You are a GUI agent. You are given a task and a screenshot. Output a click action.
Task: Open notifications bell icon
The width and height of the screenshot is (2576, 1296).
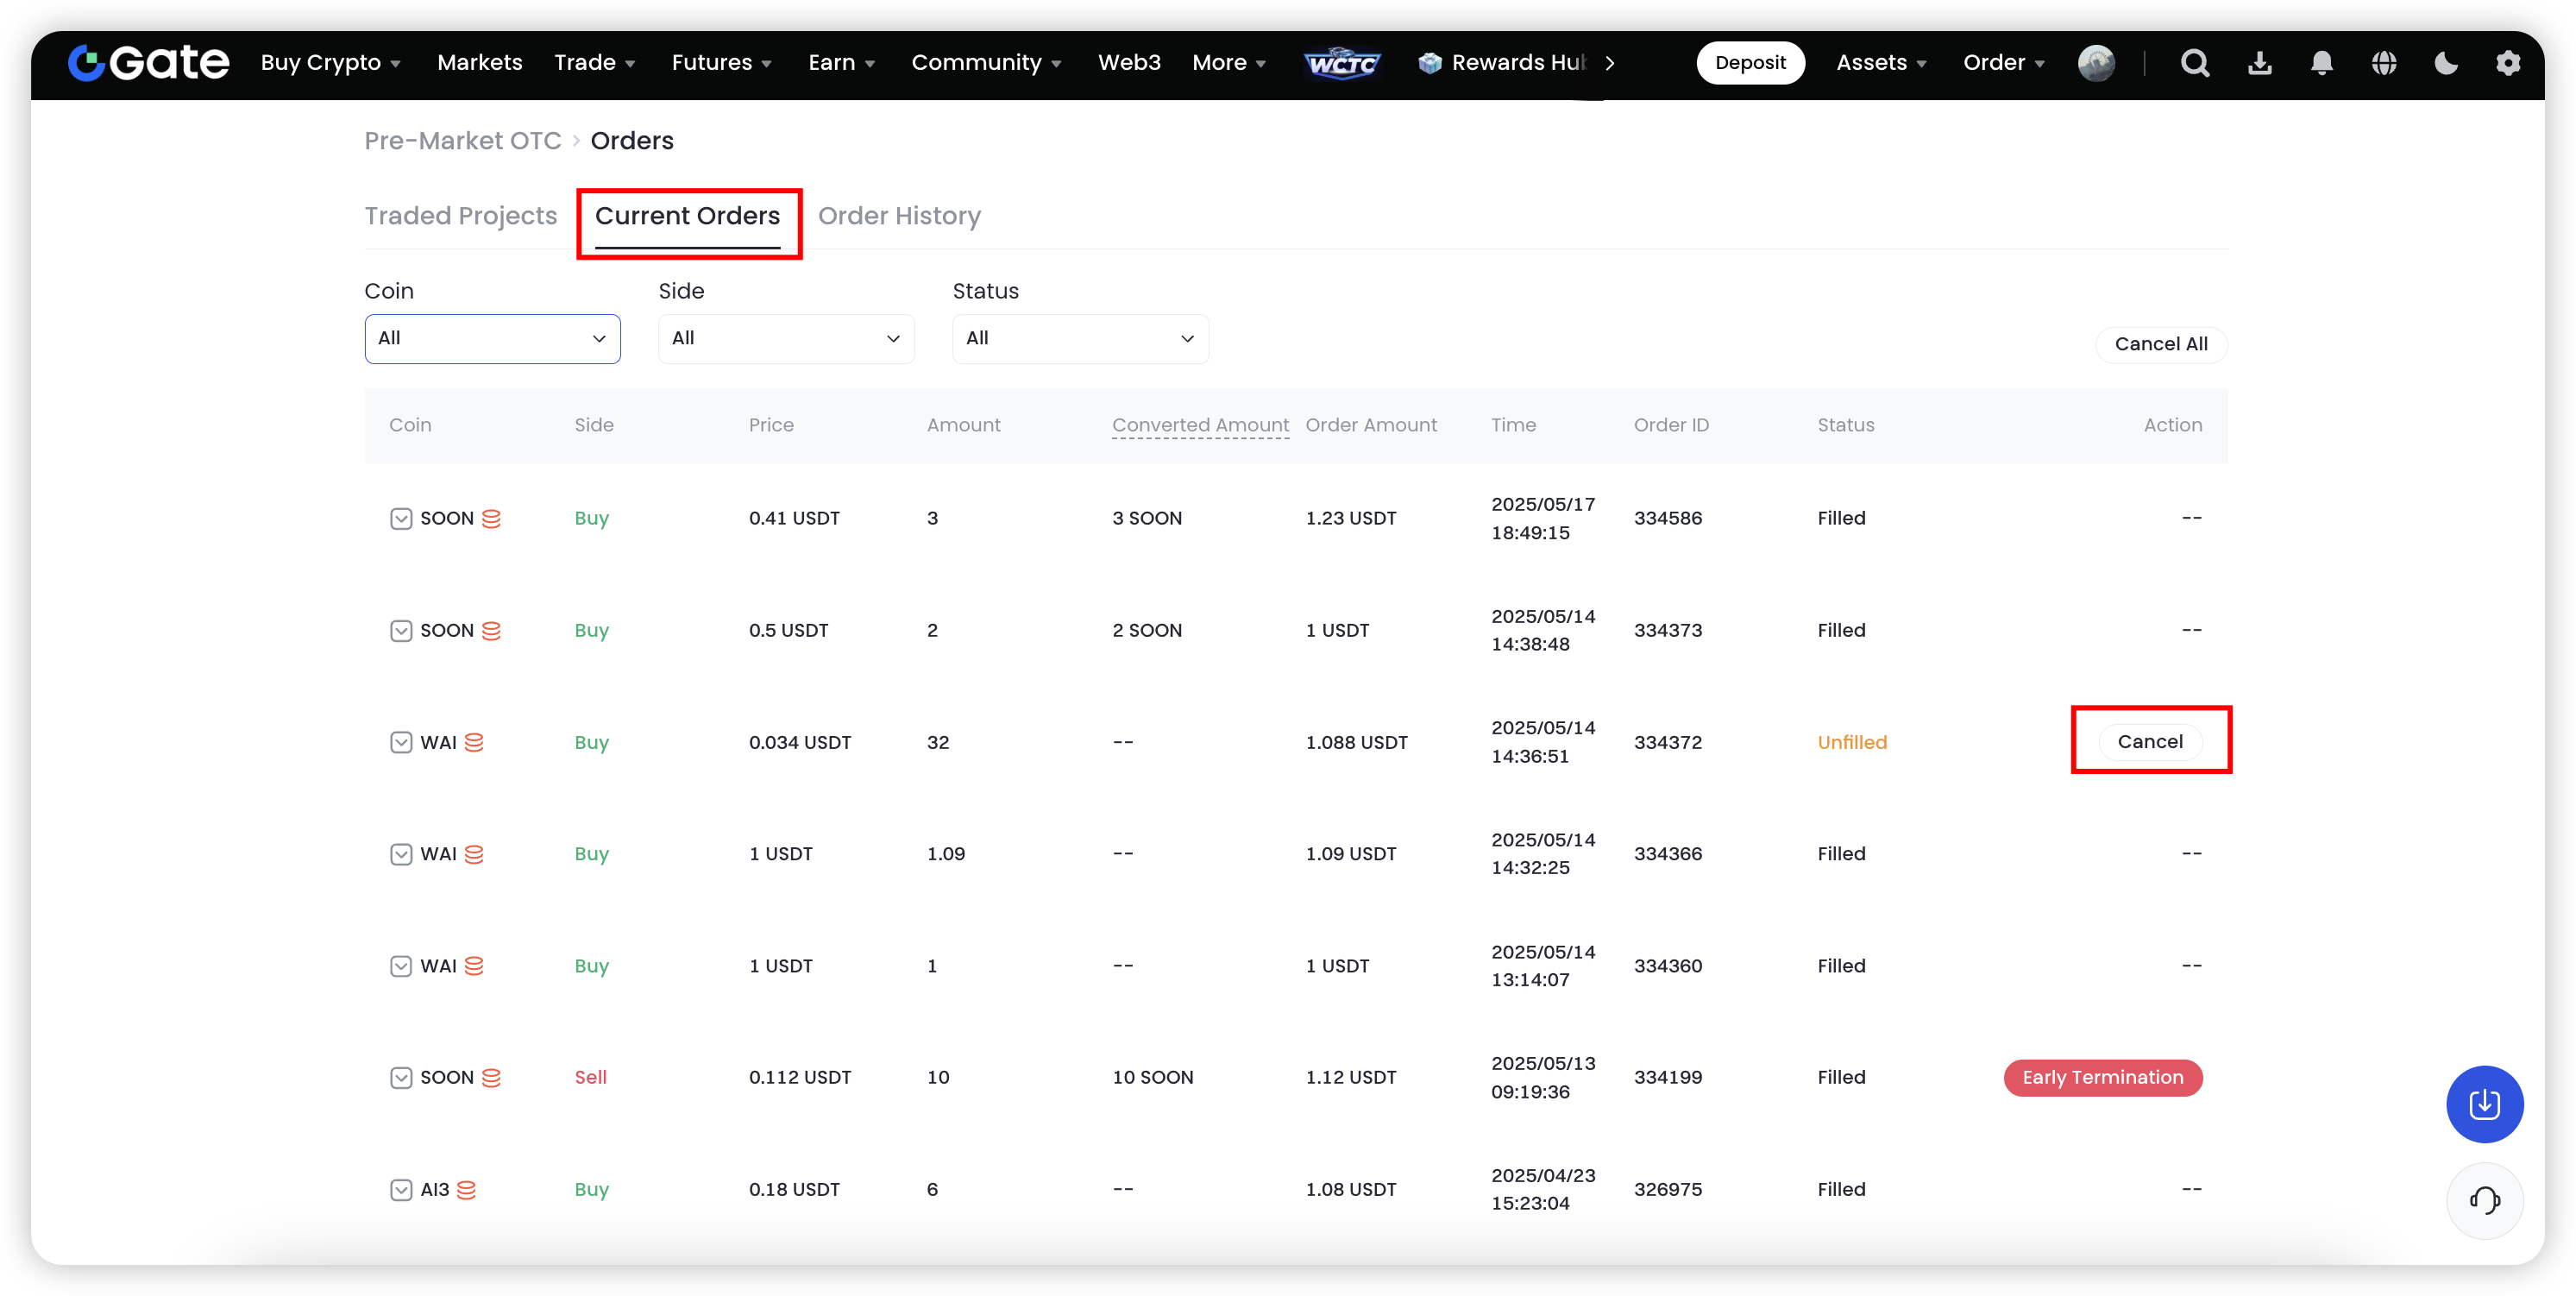(x=2321, y=63)
